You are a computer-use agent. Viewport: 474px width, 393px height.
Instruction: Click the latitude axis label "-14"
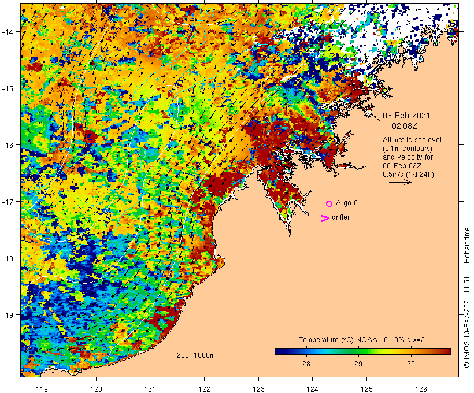pos(7,32)
